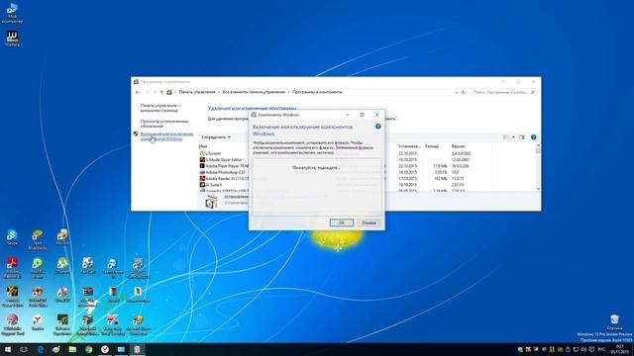634x356 pixels.
Task: Open the view installed updates link
Action: click(x=164, y=124)
